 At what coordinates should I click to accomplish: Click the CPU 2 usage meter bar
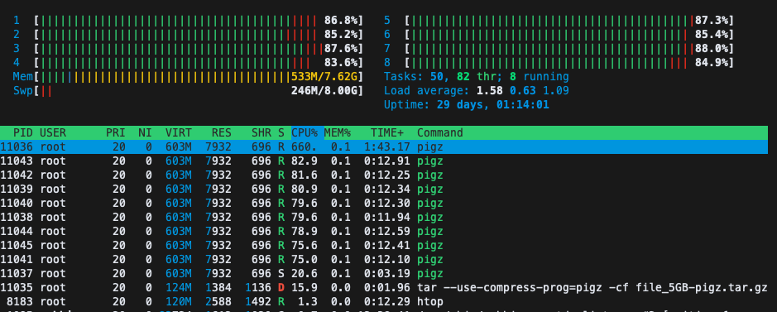tap(199, 35)
